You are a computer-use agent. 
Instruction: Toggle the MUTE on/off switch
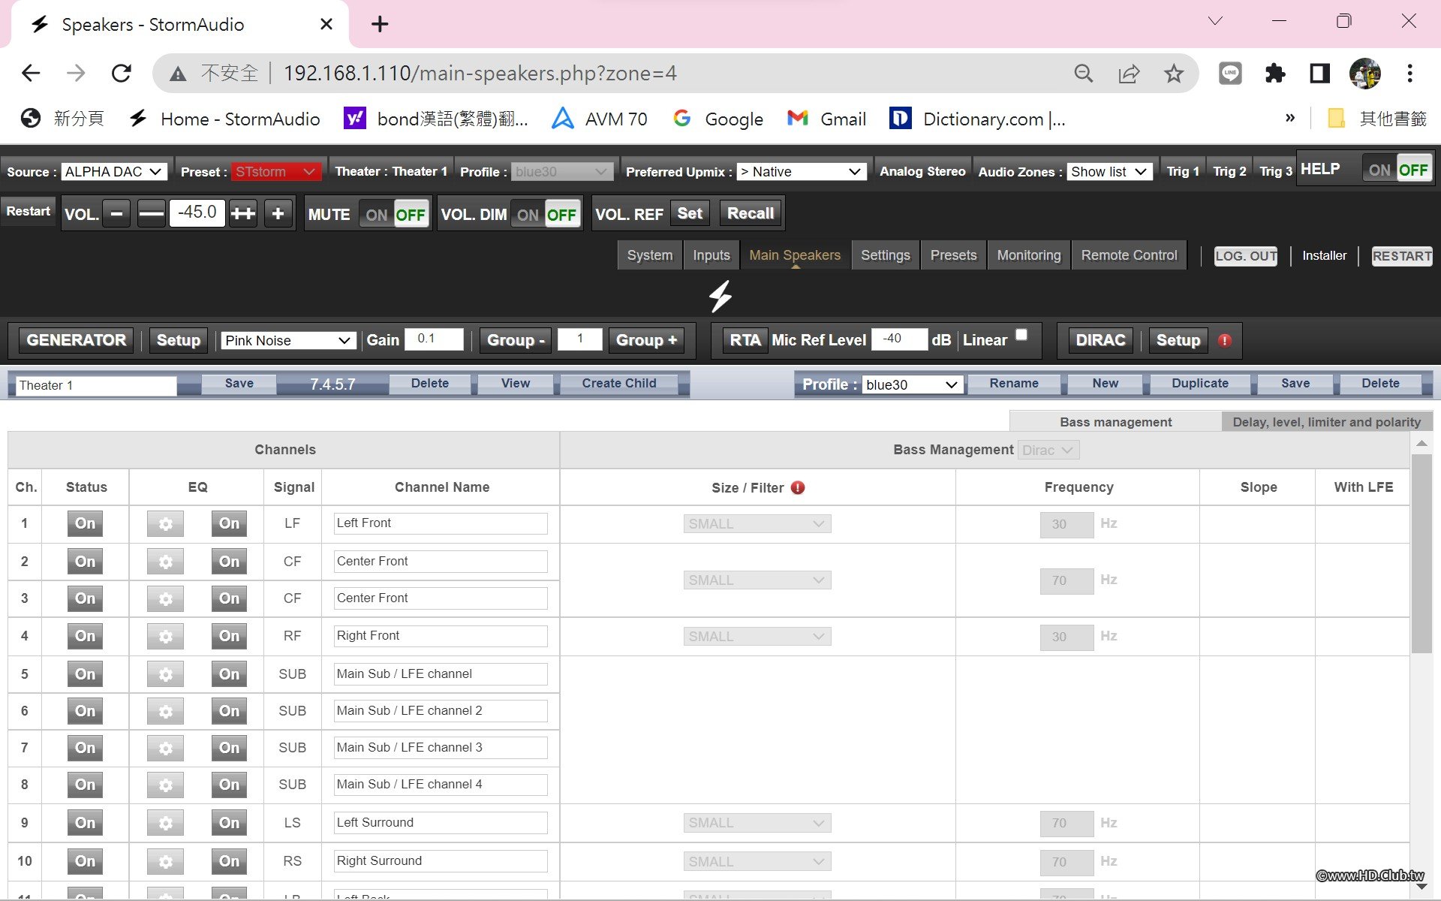pos(394,215)
